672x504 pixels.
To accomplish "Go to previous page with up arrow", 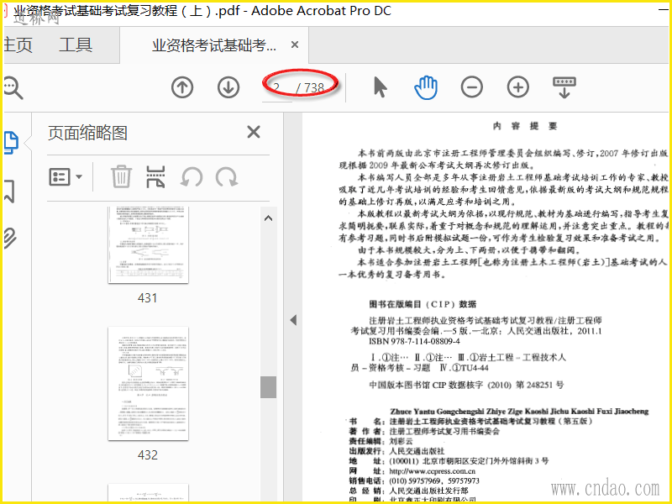I will point(182,87).
